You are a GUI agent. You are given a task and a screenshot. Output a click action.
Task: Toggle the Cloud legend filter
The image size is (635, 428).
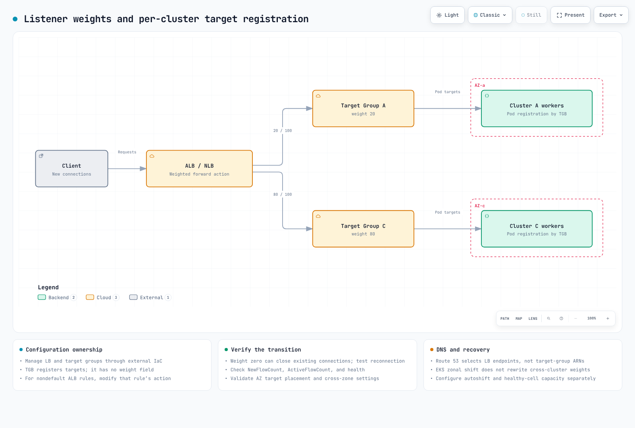[102, 298]
